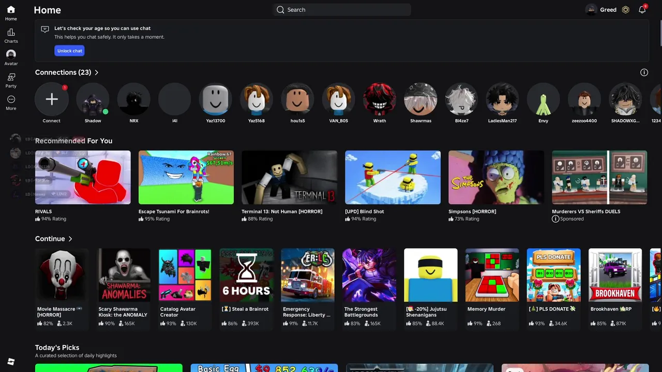Click the Memory Murder title text
Viewport: 662px width, 372px height.
click(486, 309)
